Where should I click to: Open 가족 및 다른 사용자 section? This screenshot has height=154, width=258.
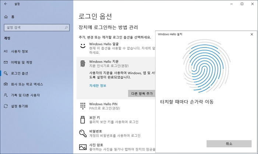pos(25,95)
